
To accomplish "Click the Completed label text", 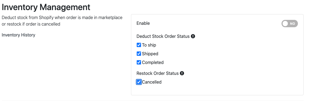I will coord(153,62).
